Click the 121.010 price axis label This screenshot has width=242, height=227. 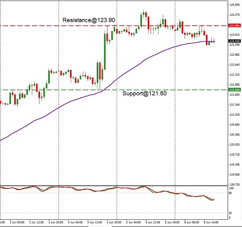[x=235, y=115]
